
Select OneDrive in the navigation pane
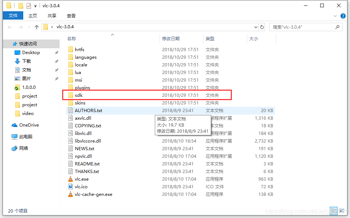(x=29, y=125)
